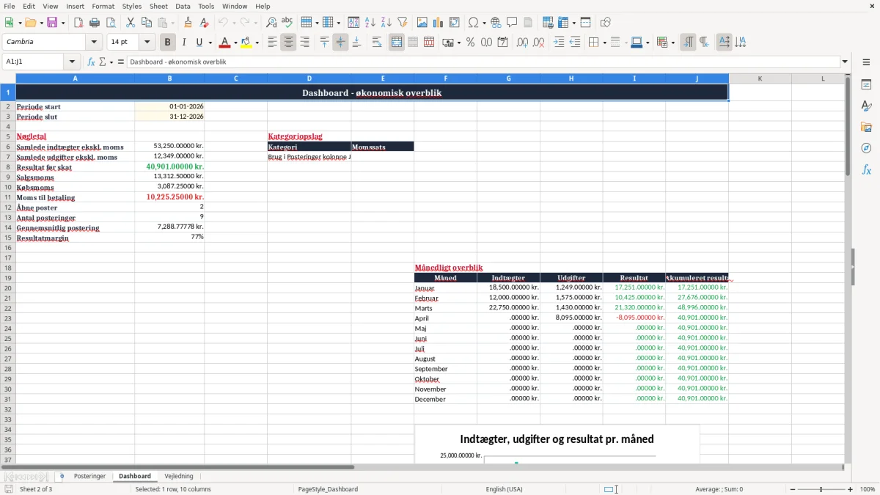Viewport: 880px width, 495px height.
Task: Apply the red Font Color
Action: [x=225, y=43]
